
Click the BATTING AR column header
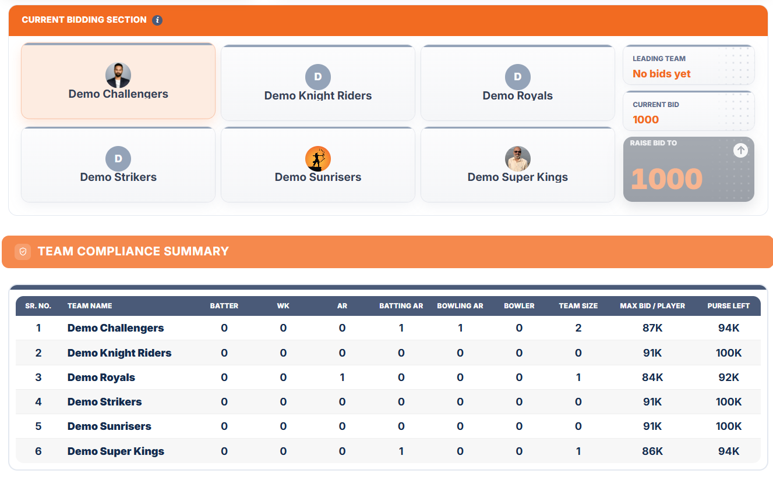click(x=401, y=306)
